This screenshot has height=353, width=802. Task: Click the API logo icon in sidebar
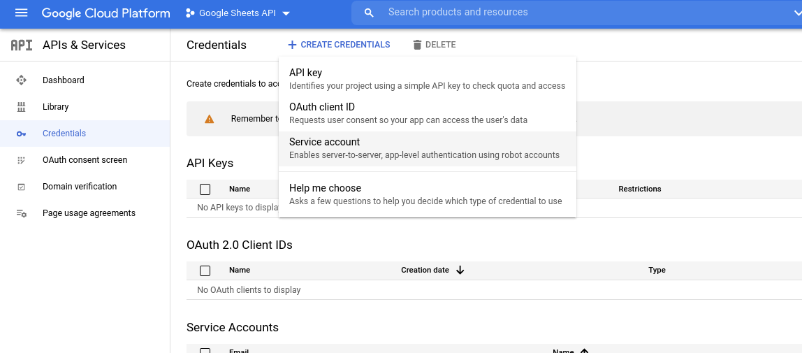(x=22, y=45)
